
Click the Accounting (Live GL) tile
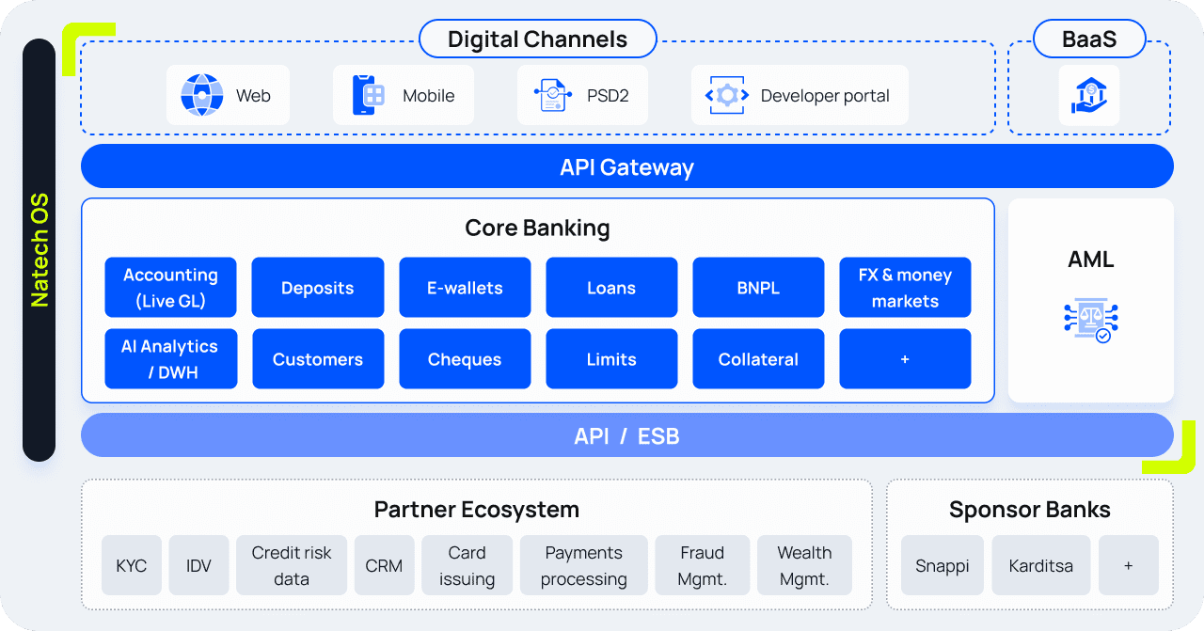[170, 288]
